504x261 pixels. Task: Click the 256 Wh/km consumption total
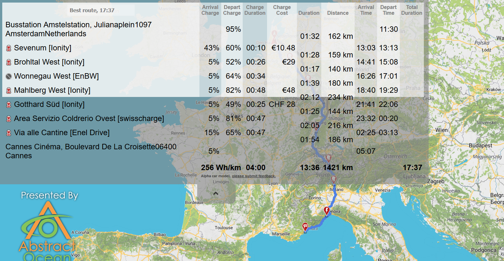[x=221, y=168]
